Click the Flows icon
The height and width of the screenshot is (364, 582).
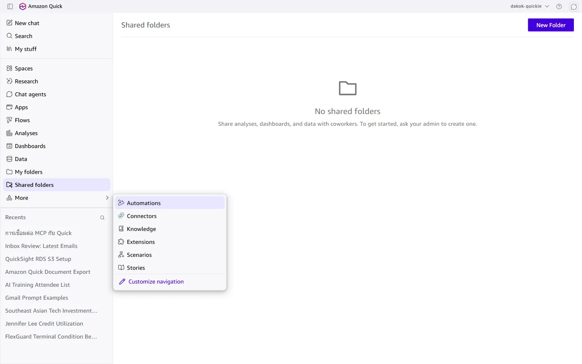[9, 120]
